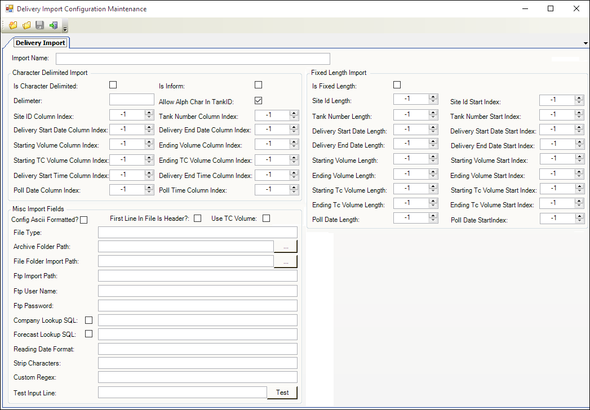Open the toolbar overflow options arrow
The width and height of the screenshot is (590, 410).
point(65,29)
